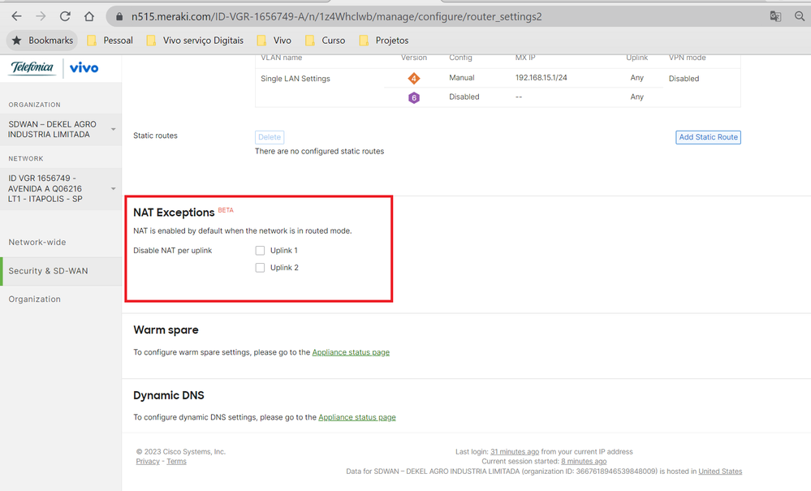Click the Add Static Route button
The width and height of the screenshot is (811, 491).
[x=708, y=137]
